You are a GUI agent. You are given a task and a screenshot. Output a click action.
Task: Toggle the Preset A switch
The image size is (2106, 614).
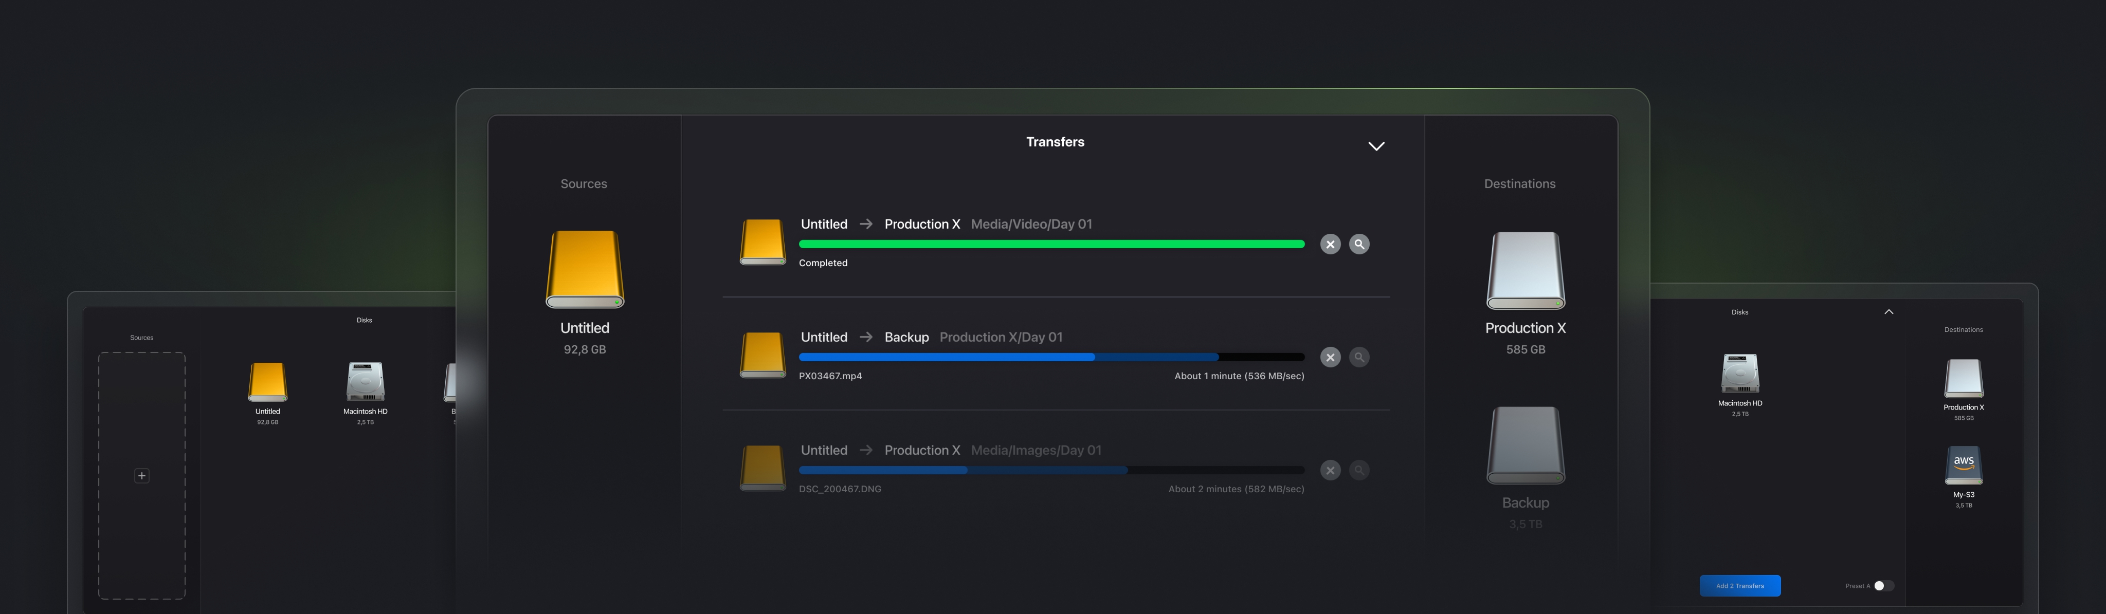(1884, 585)
